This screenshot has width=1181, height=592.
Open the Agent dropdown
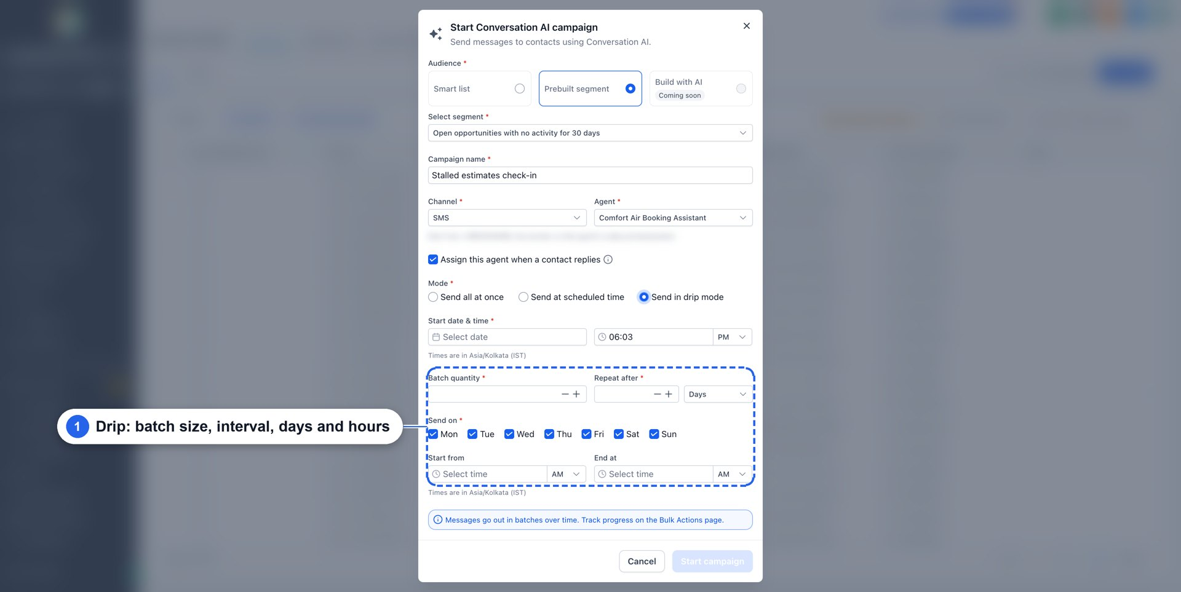pos(674,218)
